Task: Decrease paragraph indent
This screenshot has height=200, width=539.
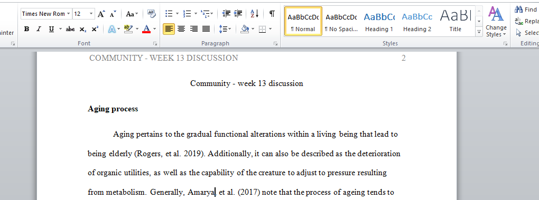Action: click(226, 14)
